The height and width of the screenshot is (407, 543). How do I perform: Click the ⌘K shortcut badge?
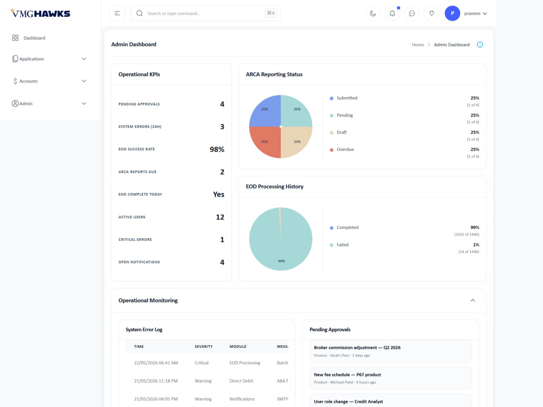[271, 13]
